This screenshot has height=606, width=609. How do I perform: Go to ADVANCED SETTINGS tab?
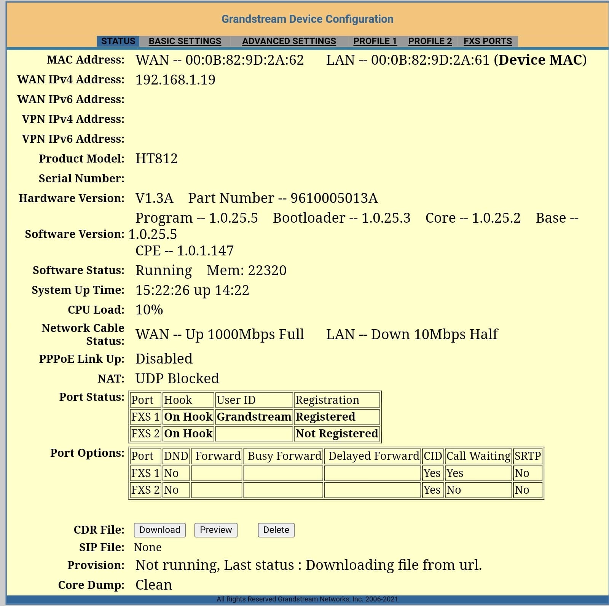pyautogui.click(x=289, y=41)
